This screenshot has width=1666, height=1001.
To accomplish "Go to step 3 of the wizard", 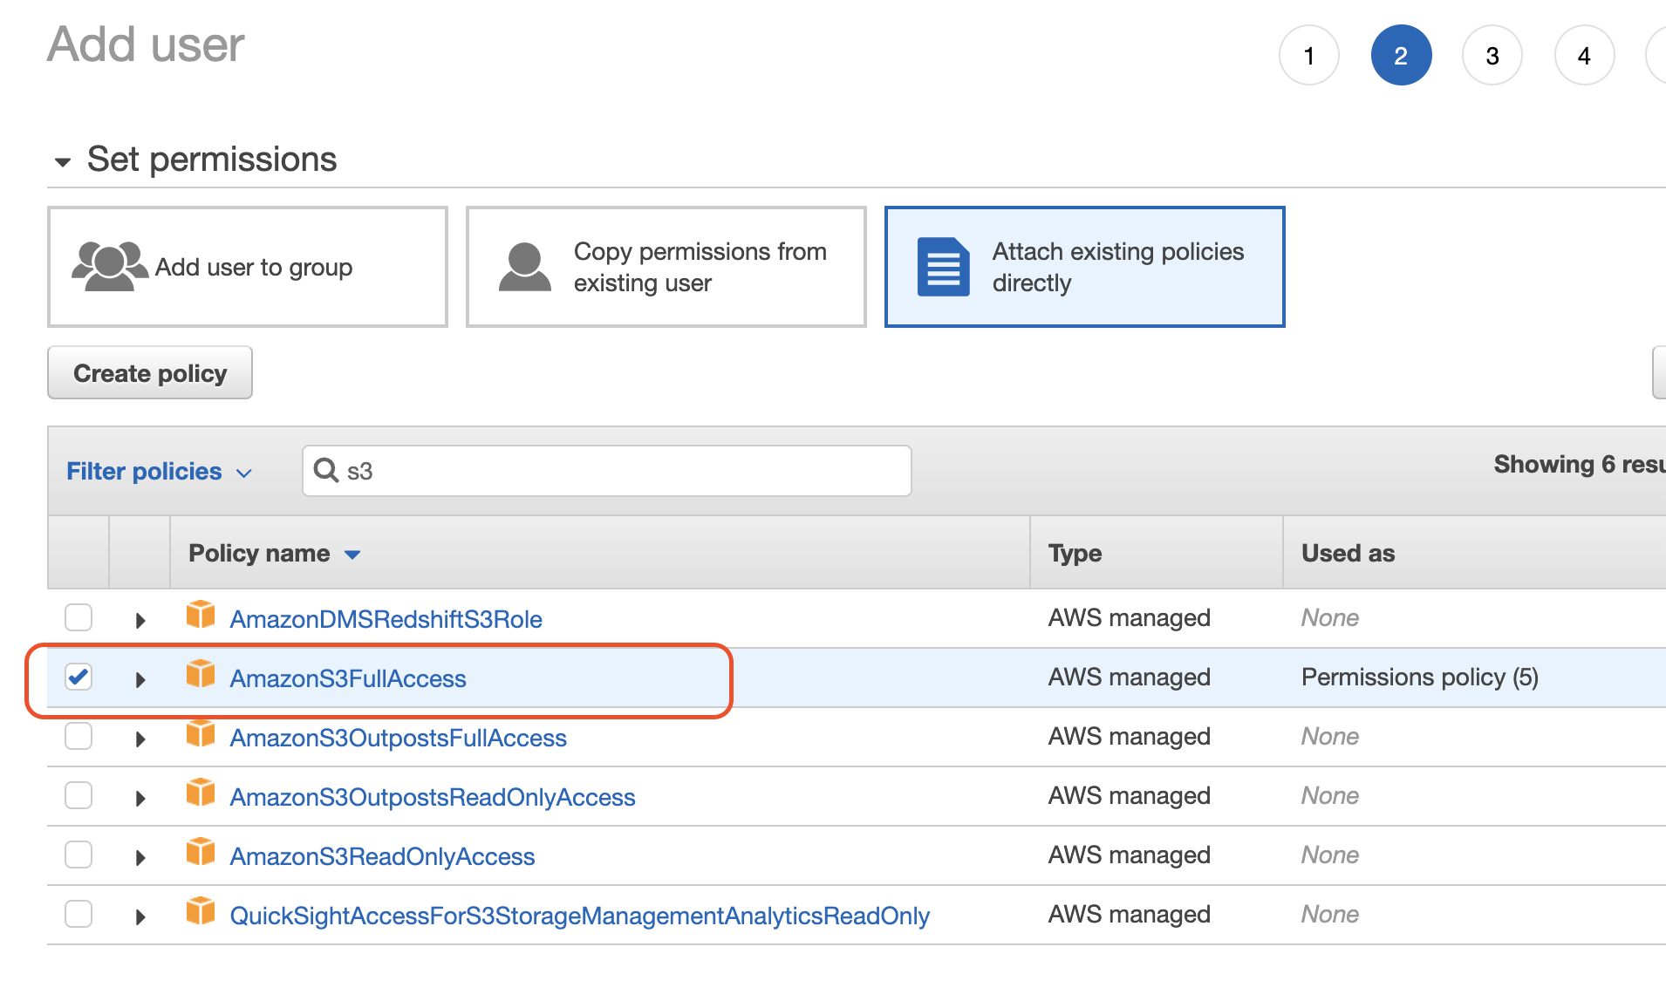I will coord(1492,56).
